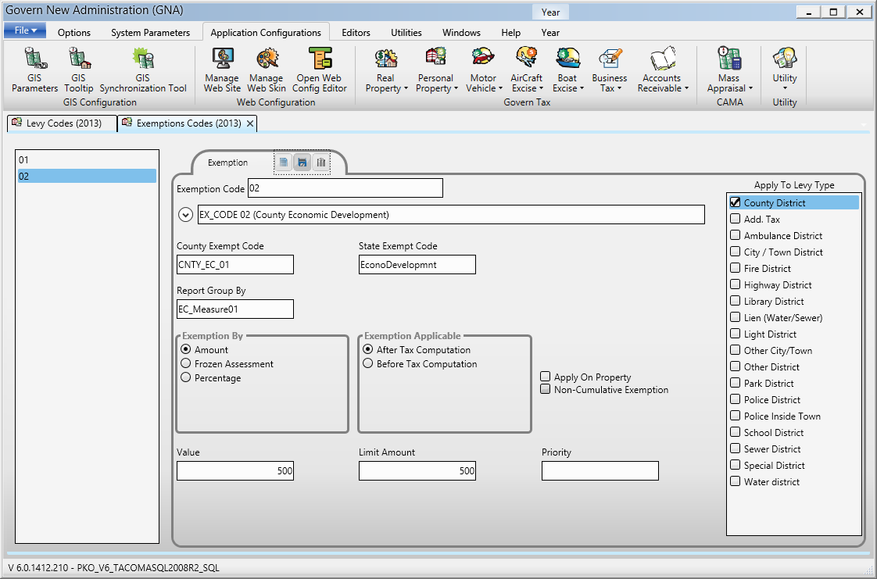This screenshot has width=877, height=579.
Task: Open the System Parameters ribbon tab
Action: click(150, 33)
